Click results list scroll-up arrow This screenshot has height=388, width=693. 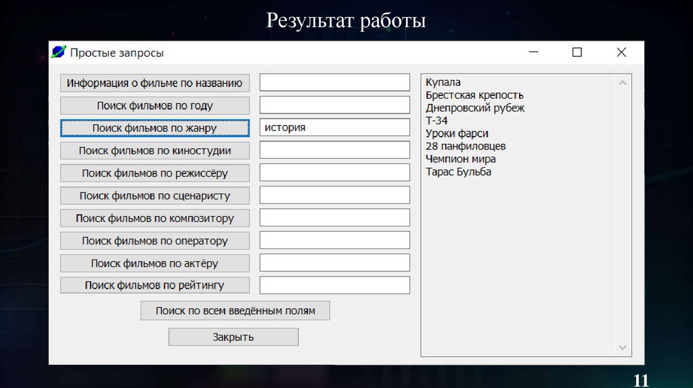tap(623, 82)
